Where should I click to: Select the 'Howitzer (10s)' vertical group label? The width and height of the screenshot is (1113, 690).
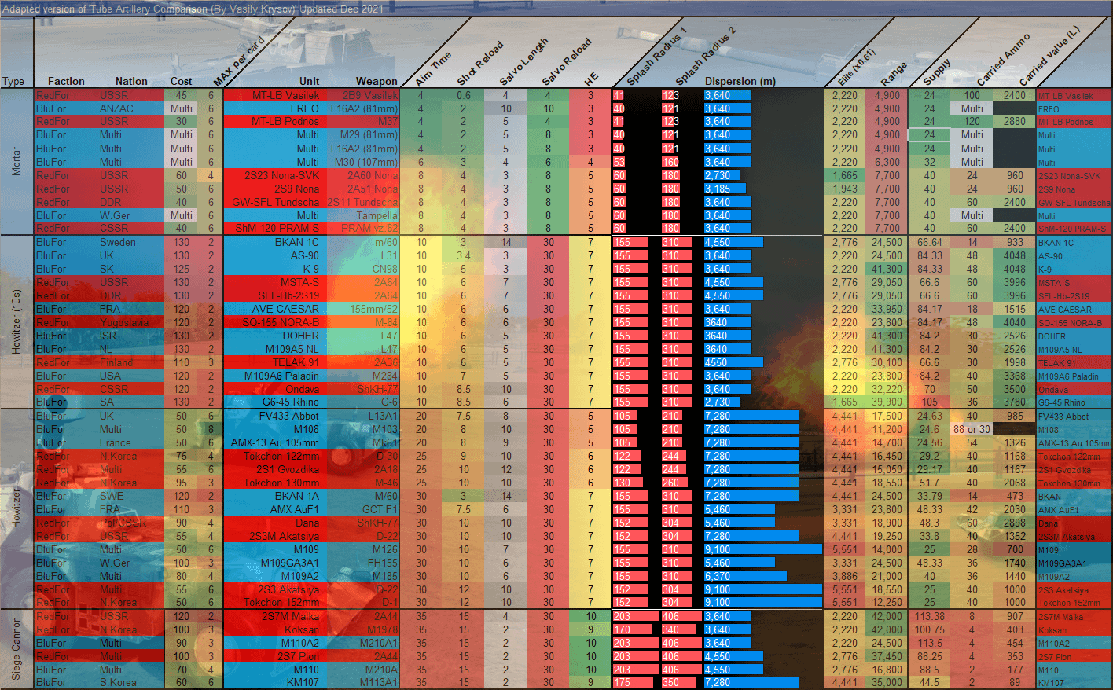[16, 321]
